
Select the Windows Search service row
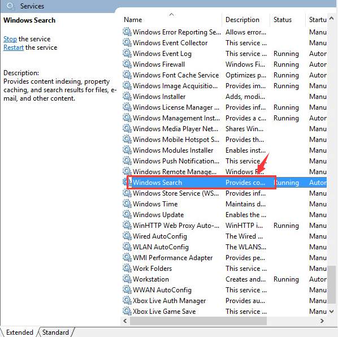[224, 183]
